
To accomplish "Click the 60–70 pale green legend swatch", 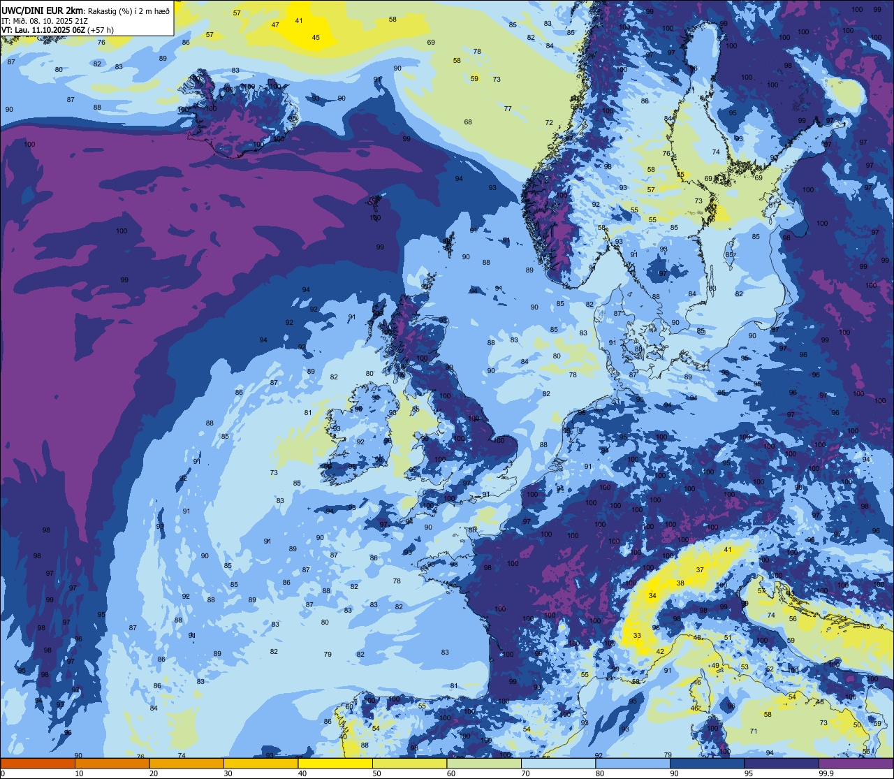I will coord(484,763).
